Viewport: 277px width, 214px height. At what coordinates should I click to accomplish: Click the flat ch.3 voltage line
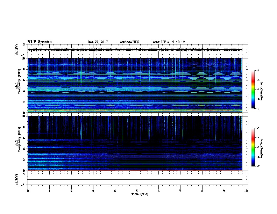coord(135,180)
